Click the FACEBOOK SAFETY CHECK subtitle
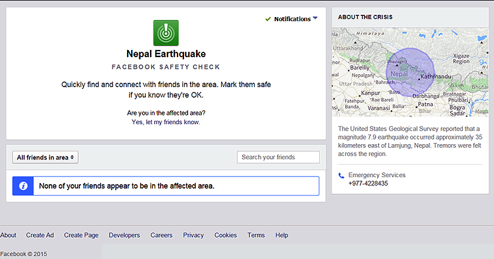This screenshot has width=494, height=259. (x=166, y=67)
